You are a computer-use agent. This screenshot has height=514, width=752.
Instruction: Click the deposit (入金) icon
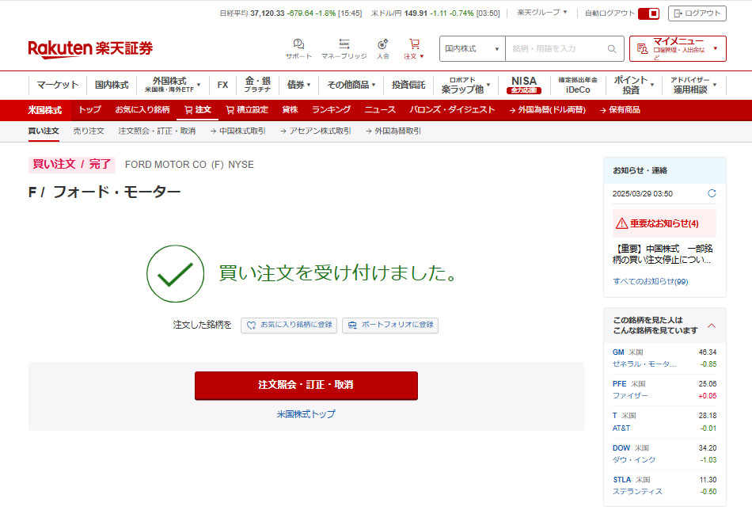pyautogui.click(x=383, y=45)
